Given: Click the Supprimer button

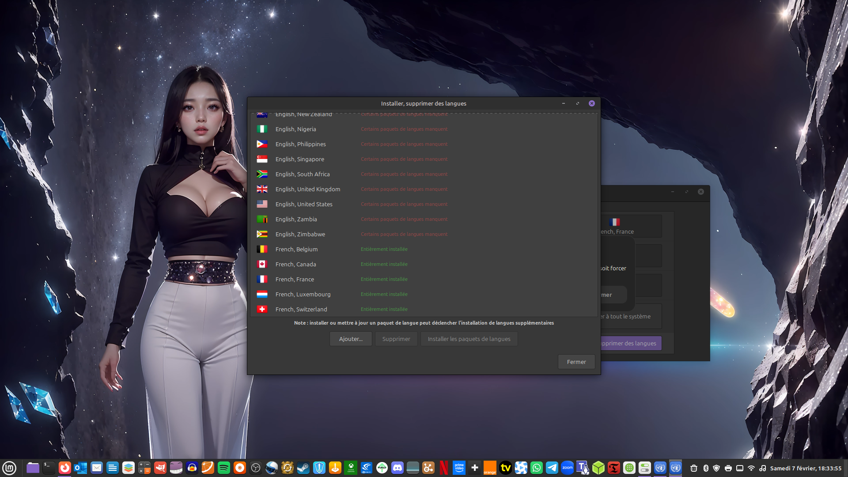Looking at the screenshot, I should point(396,339).
